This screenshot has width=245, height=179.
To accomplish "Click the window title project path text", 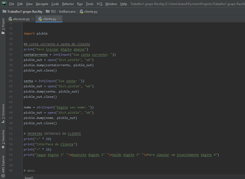I will [188, 4].
